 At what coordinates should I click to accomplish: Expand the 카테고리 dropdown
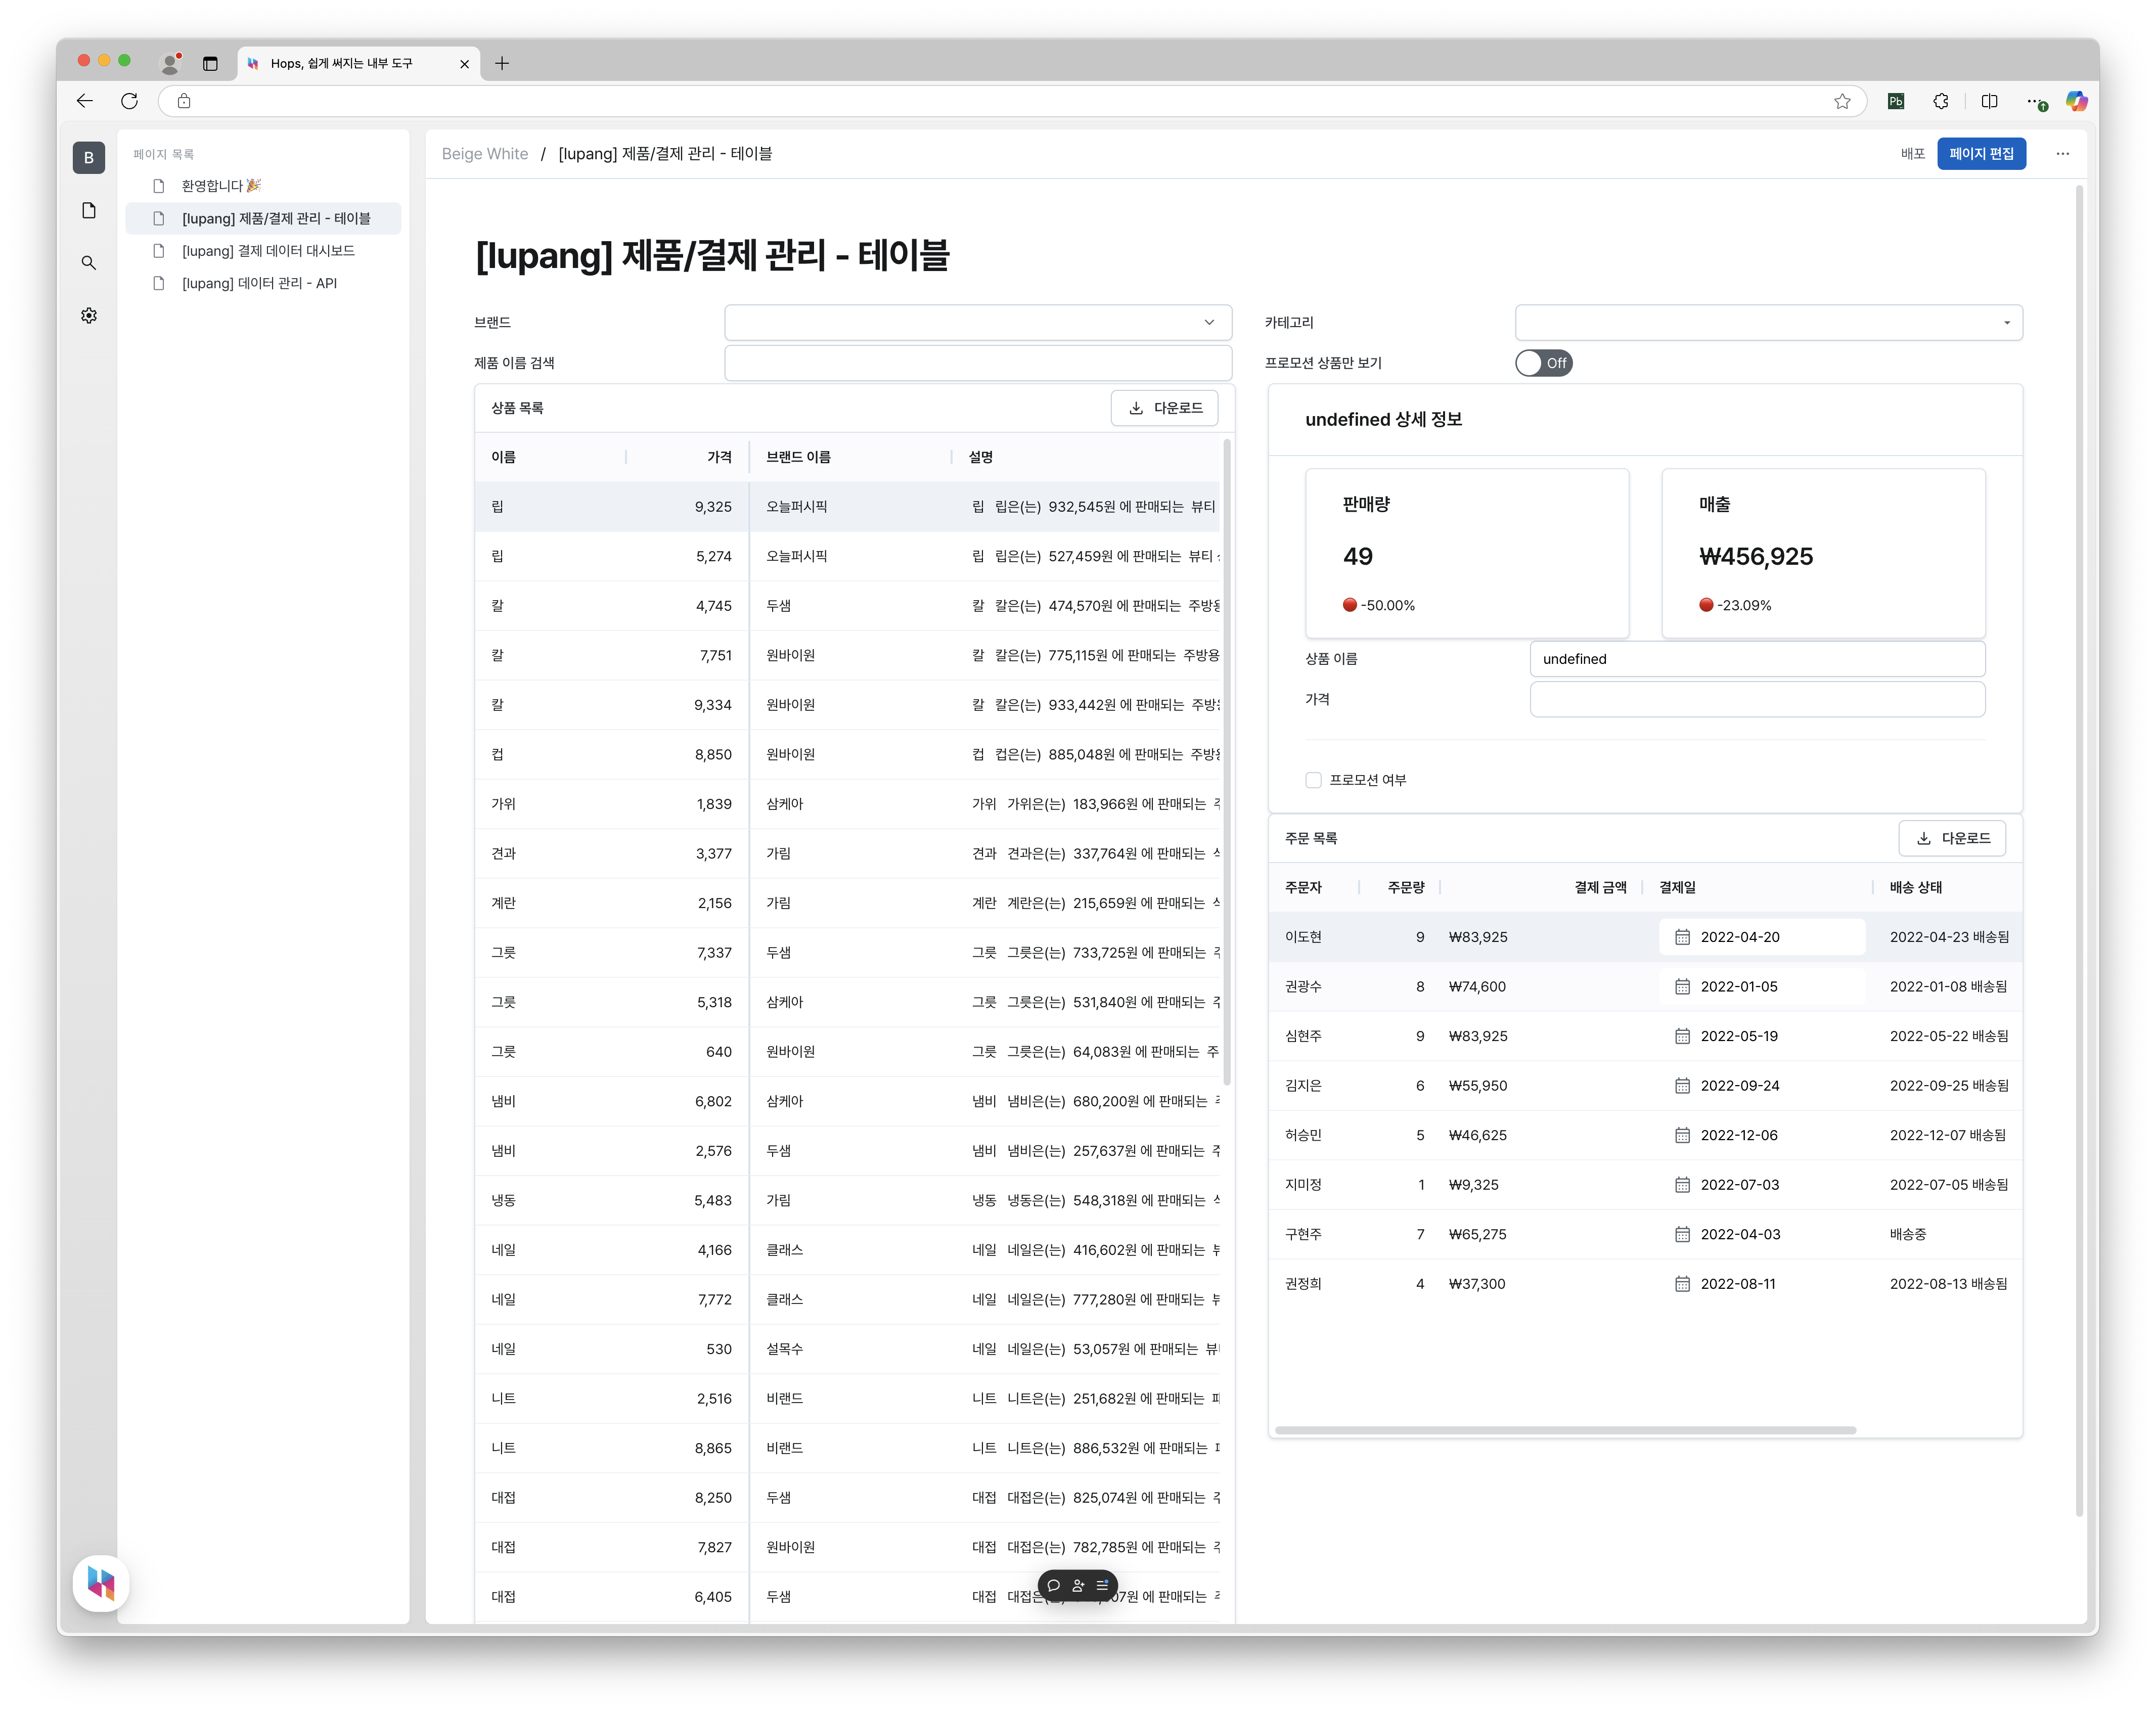[1768, 322]
